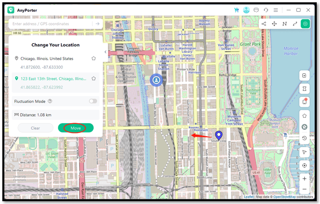
Task: Open the favorites pentagon icon in sidebar
Action: (304, 116)
